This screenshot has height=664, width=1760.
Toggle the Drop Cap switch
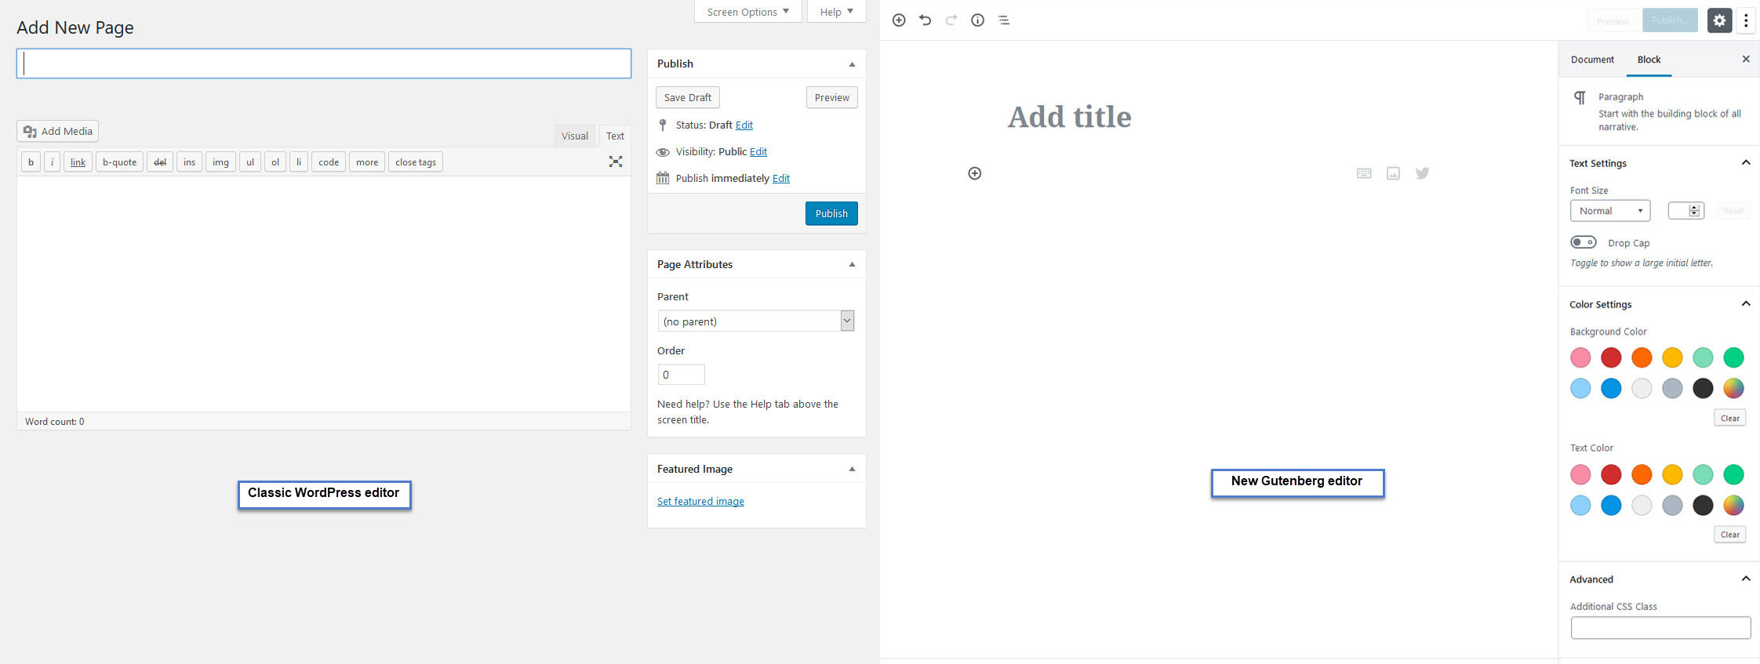[1584, 242]
